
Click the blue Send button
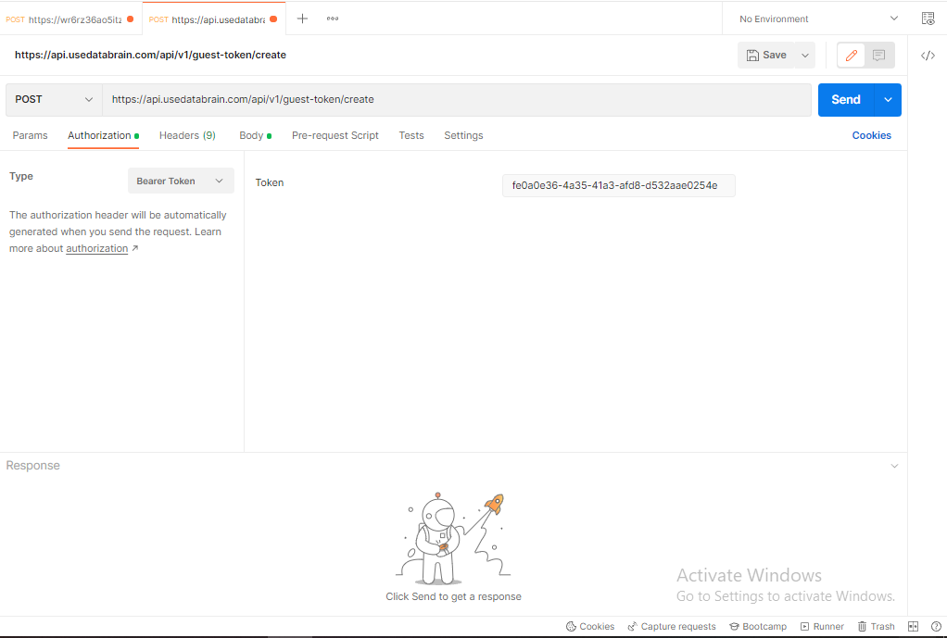point(845,100)
